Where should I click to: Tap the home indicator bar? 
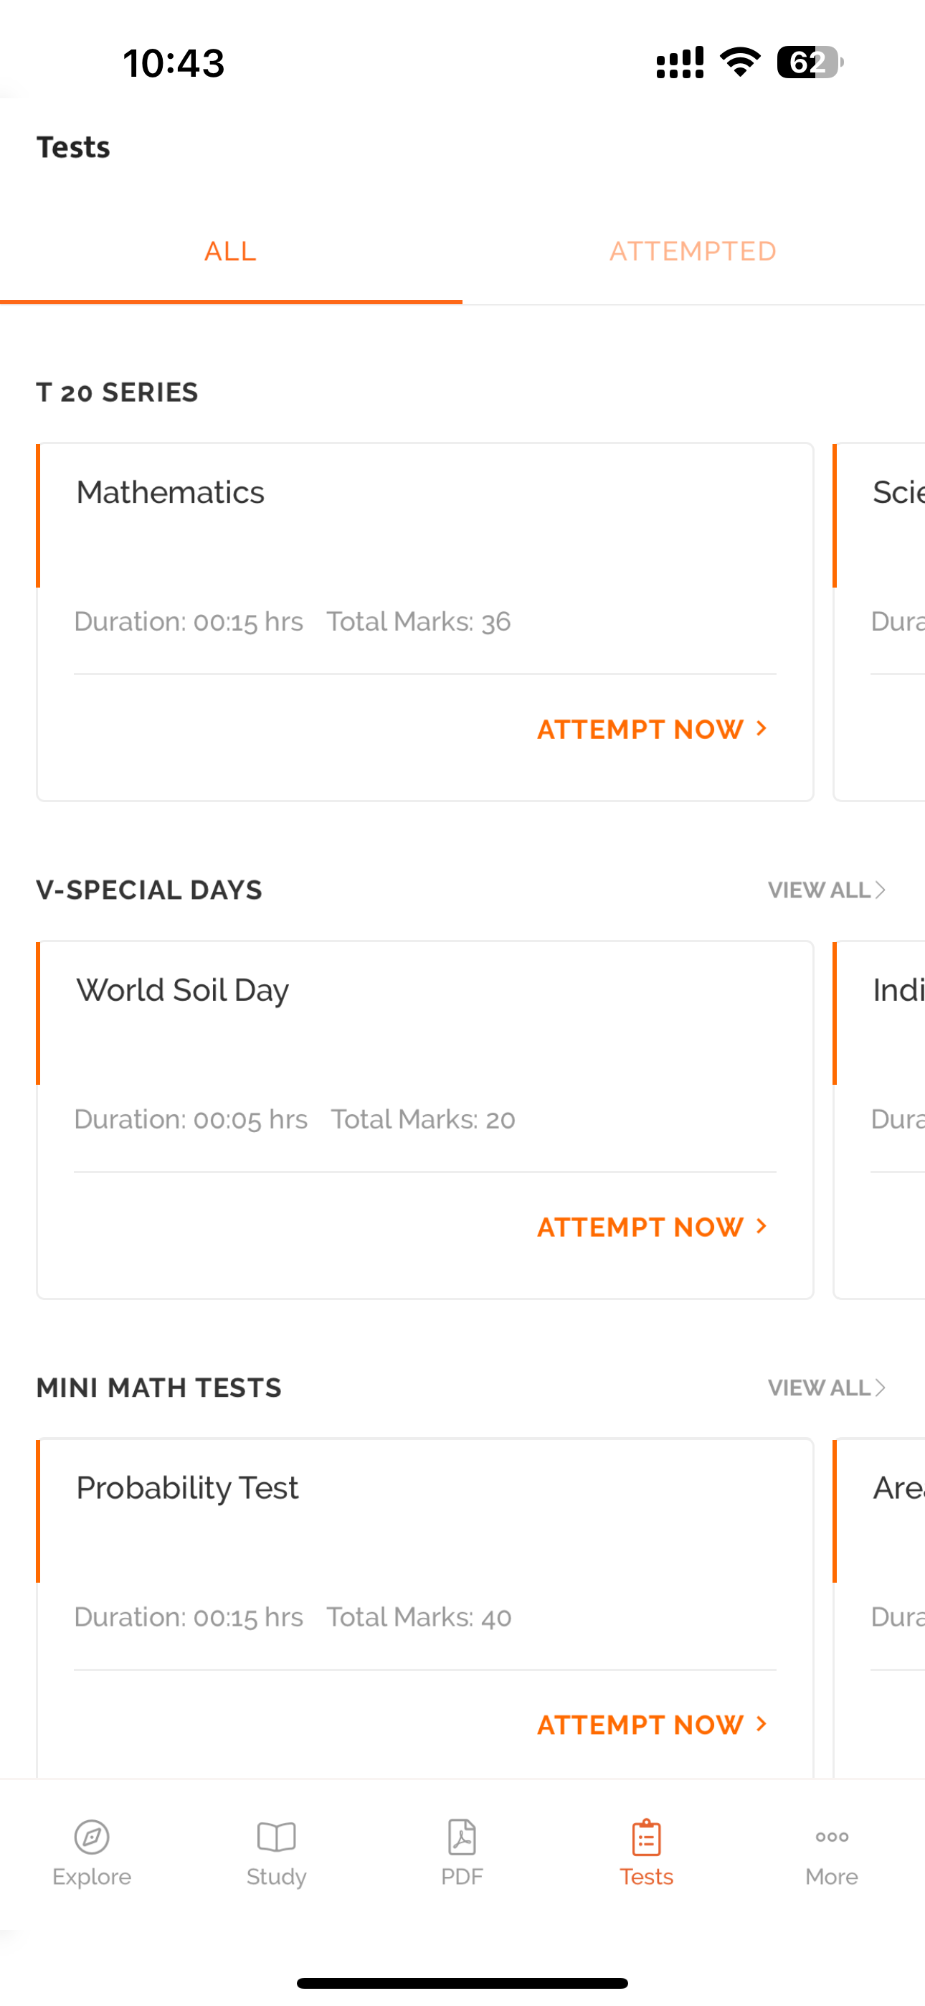tap(462, 1982)
